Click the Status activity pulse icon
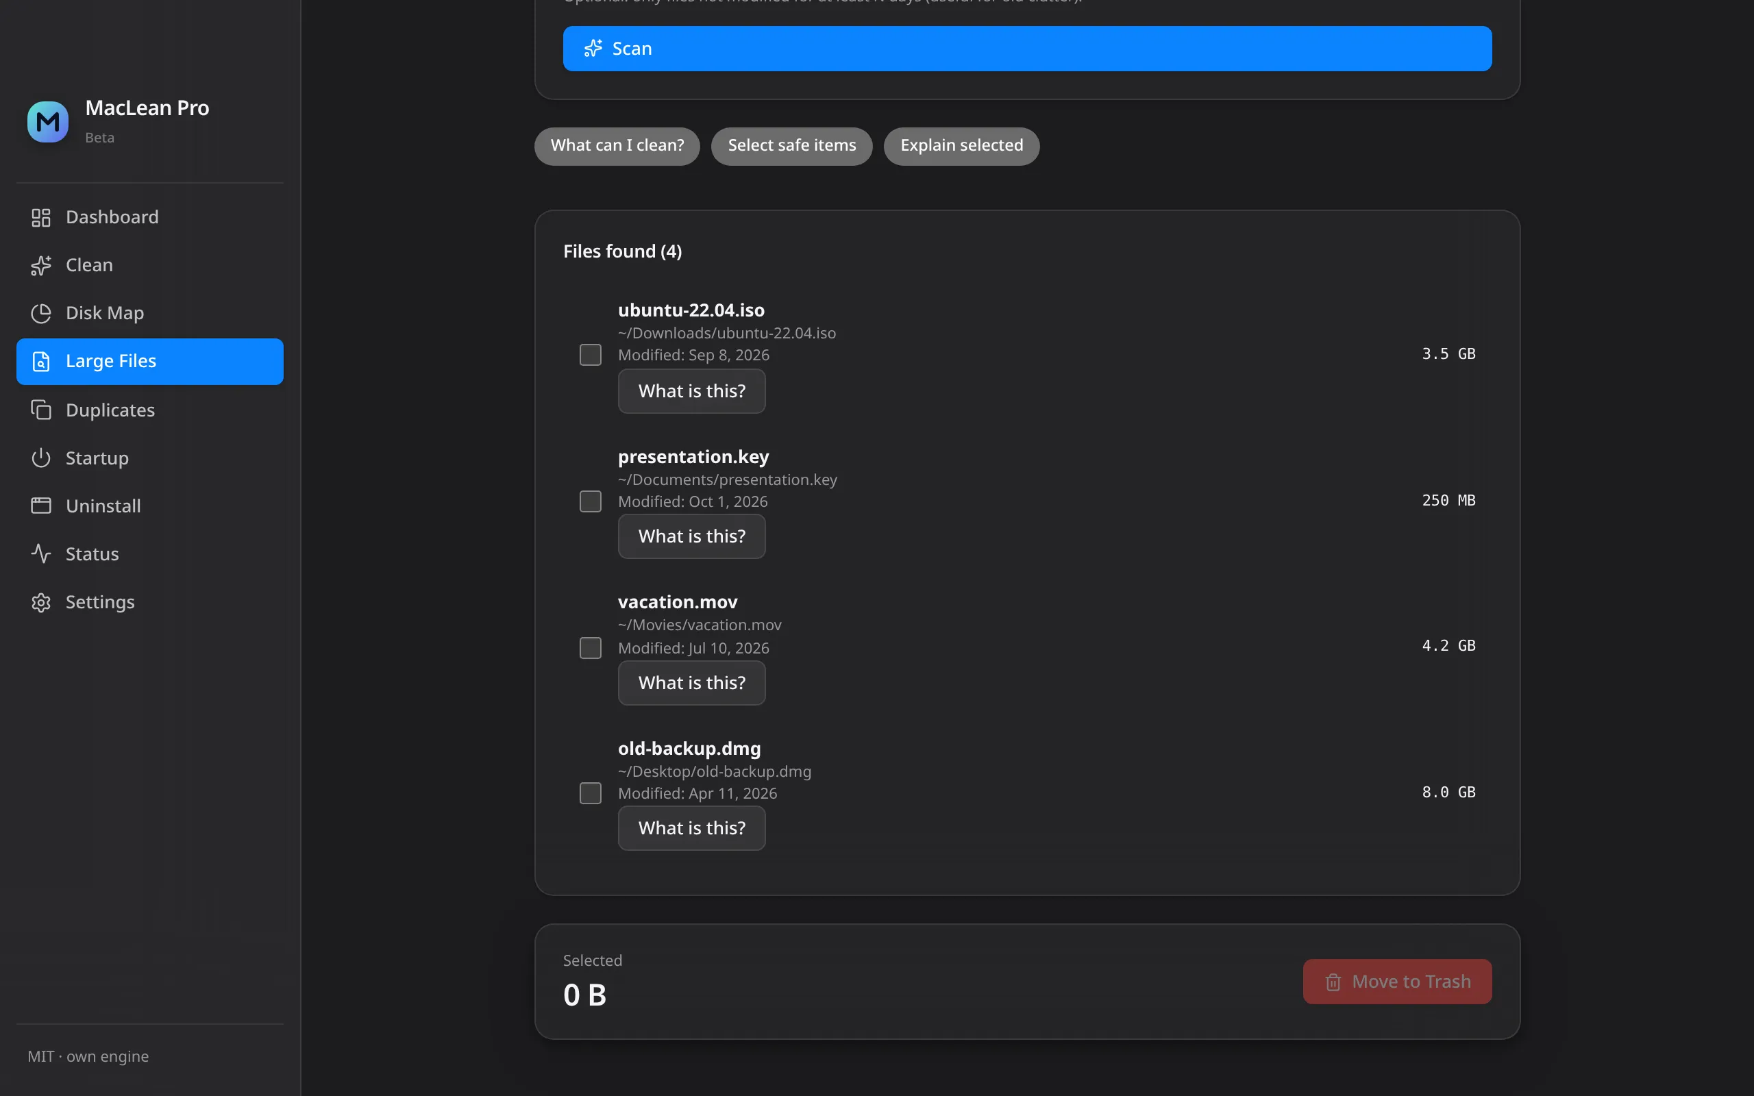 (41, 553)
